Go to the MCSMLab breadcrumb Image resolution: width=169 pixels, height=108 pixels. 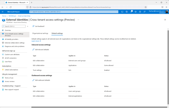pos(12,16)
